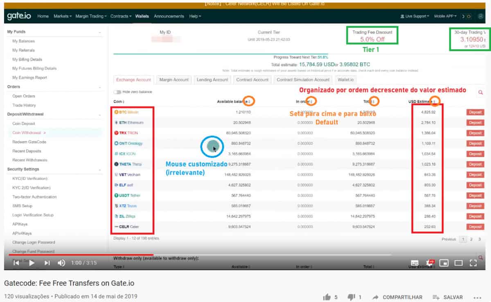Go to page 3 of the entries

pos(479,239)
